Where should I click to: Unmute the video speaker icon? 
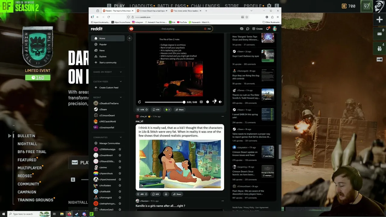coord(220,102)
